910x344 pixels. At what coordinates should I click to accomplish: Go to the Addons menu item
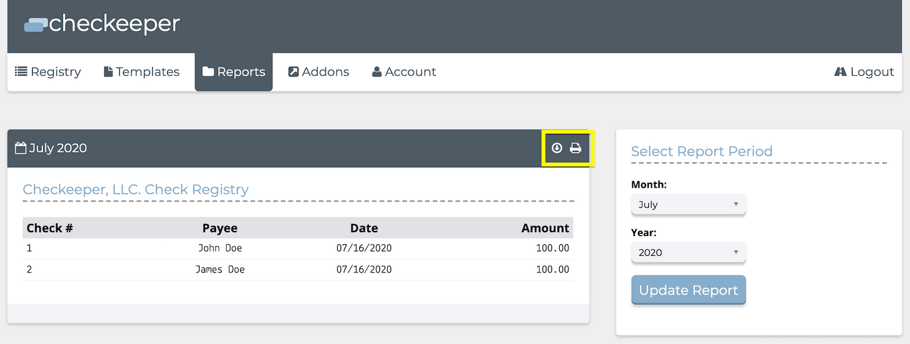click(x=318, y=72)
